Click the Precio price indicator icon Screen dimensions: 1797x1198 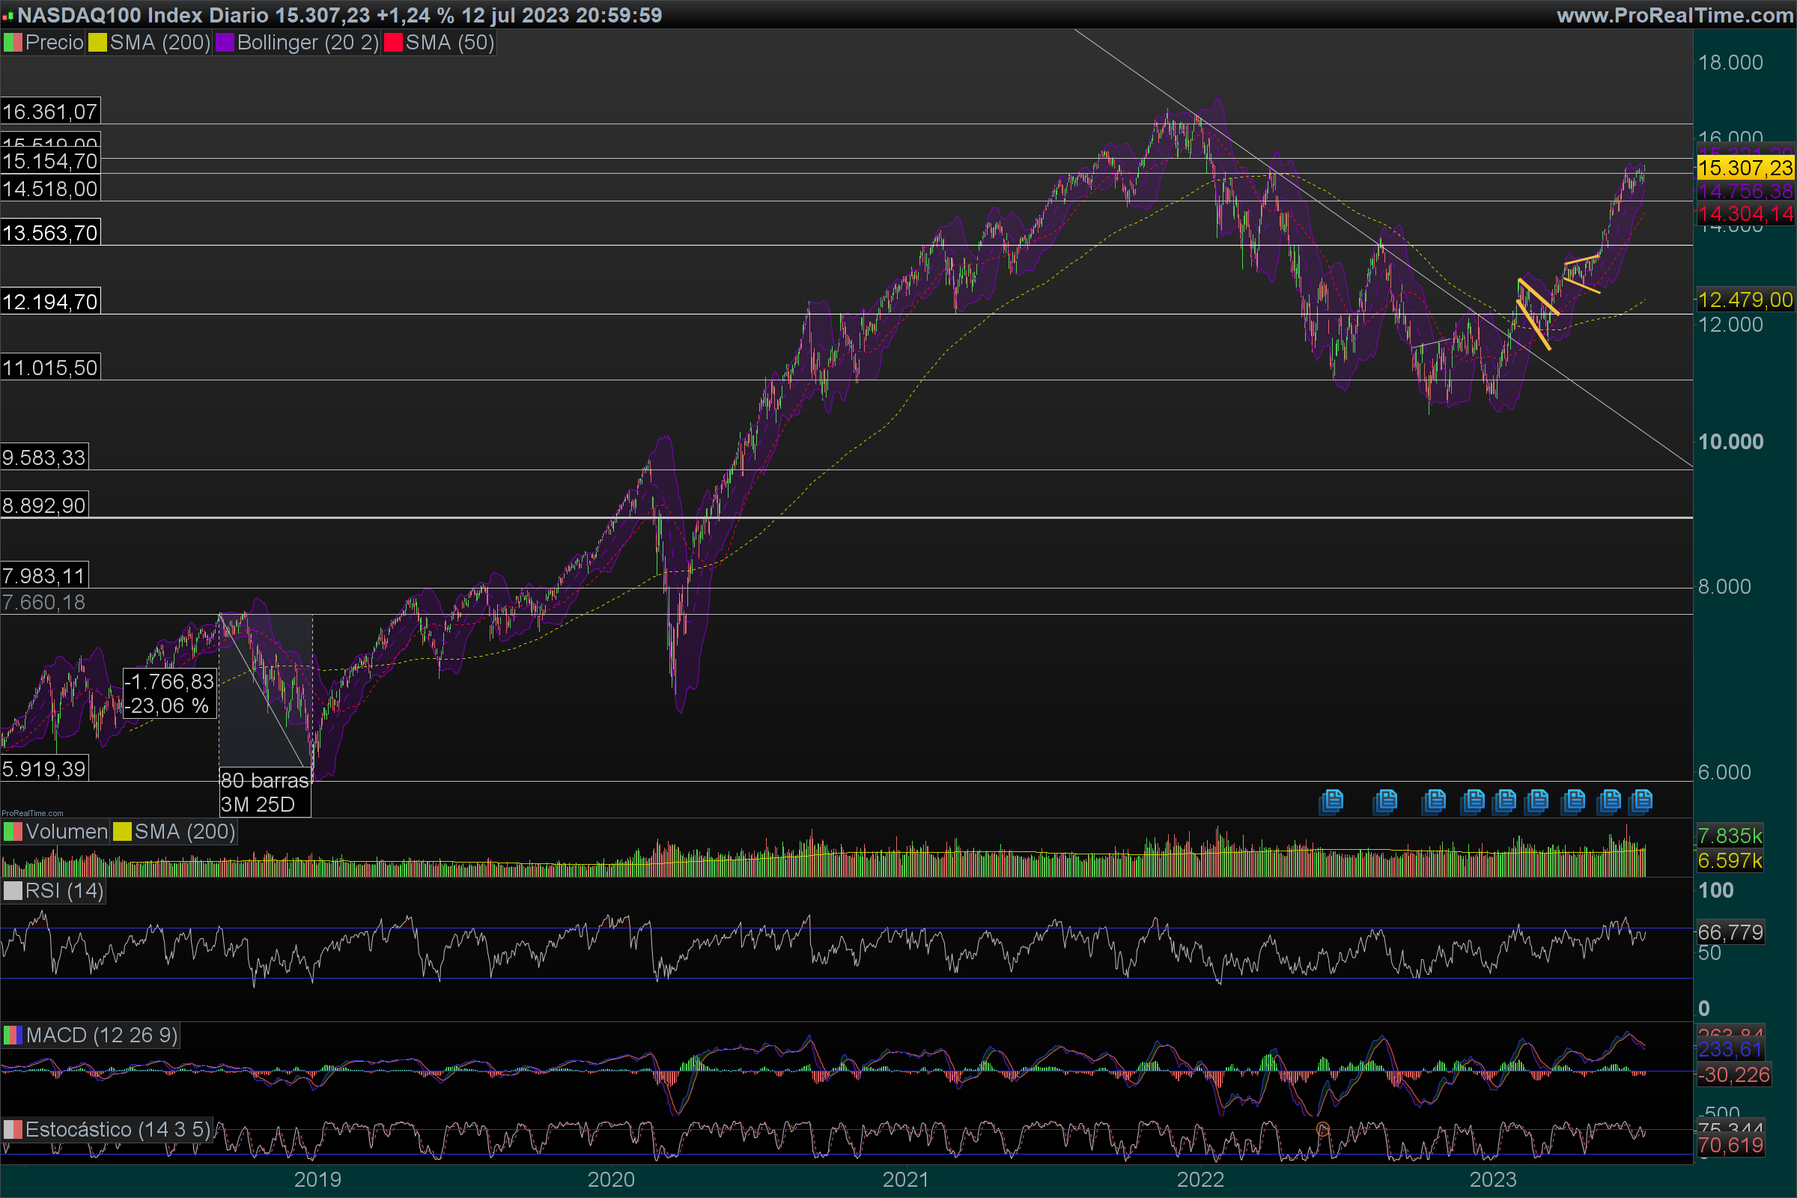[x=12, y=43]
